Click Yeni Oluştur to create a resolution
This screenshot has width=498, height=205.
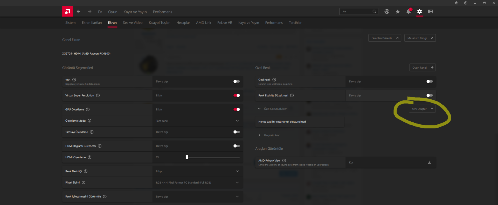pos(422,109)
